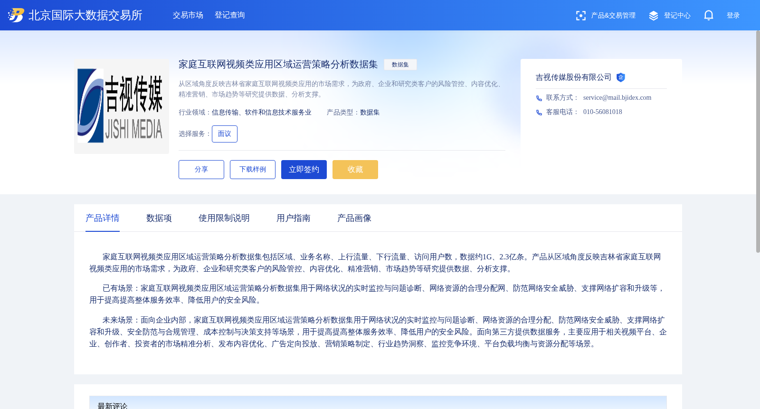Click the Beijing International Big Data Exchange logo icon

16,15
